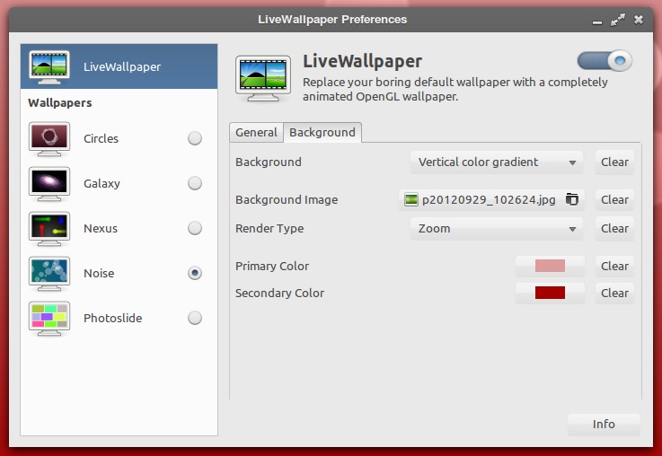
Task: Clear the Primary Color setting
Action: pyautogui.click(x=614, y=267)
